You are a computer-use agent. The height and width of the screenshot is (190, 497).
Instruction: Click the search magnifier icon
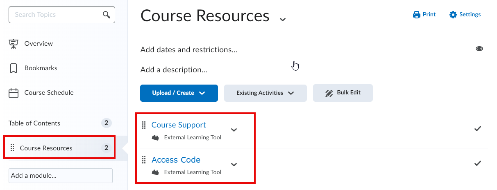pos(107,15)
